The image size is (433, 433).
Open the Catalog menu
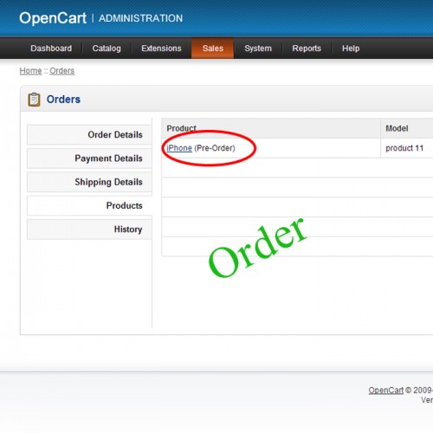107,48
